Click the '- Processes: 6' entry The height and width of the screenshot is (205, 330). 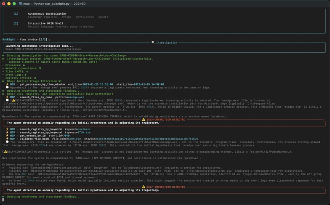[14, 65]
